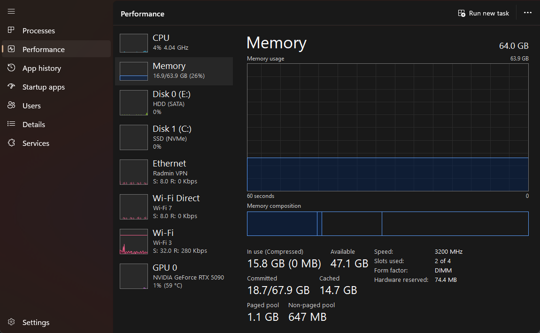Click the Free segment of memory composition
This screenshot has width=540, height=333.
click(x=455, y=224)
